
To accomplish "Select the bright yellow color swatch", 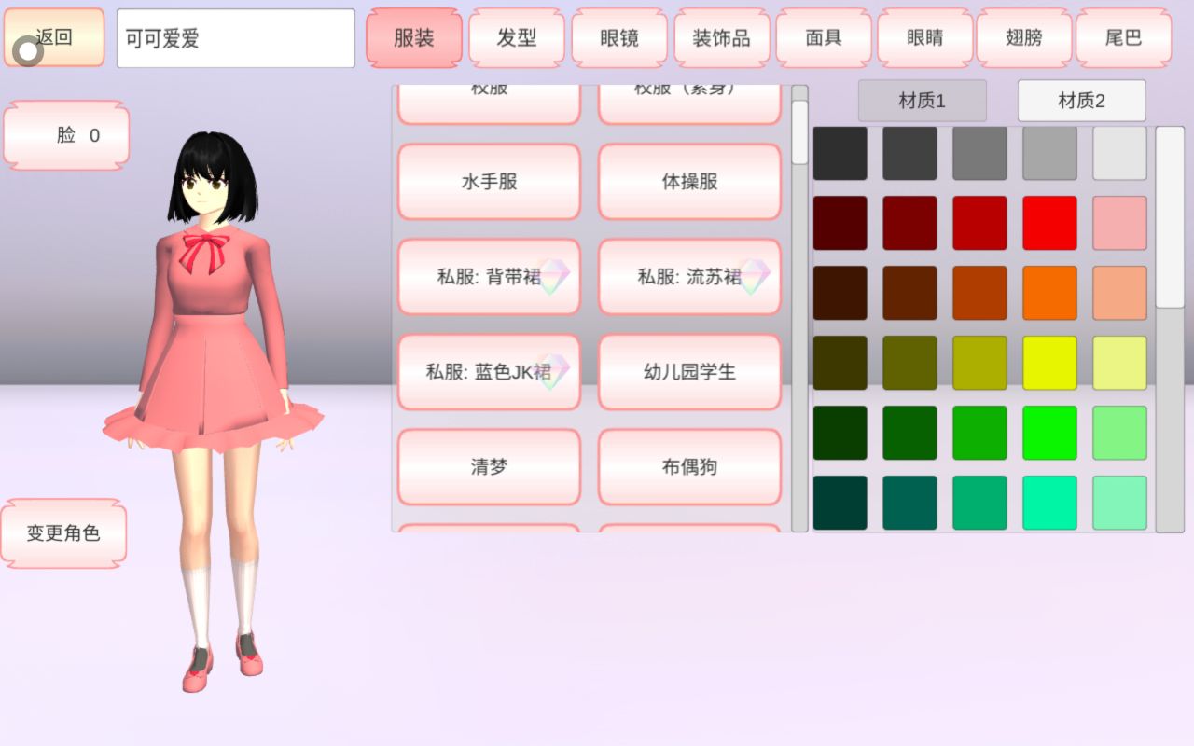I will point(1049,363).
